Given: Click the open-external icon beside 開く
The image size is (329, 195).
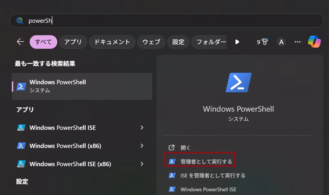Looking at the screenshot, I should coord(172,148).
